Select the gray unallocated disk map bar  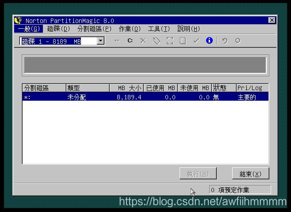tap(145, 65)
